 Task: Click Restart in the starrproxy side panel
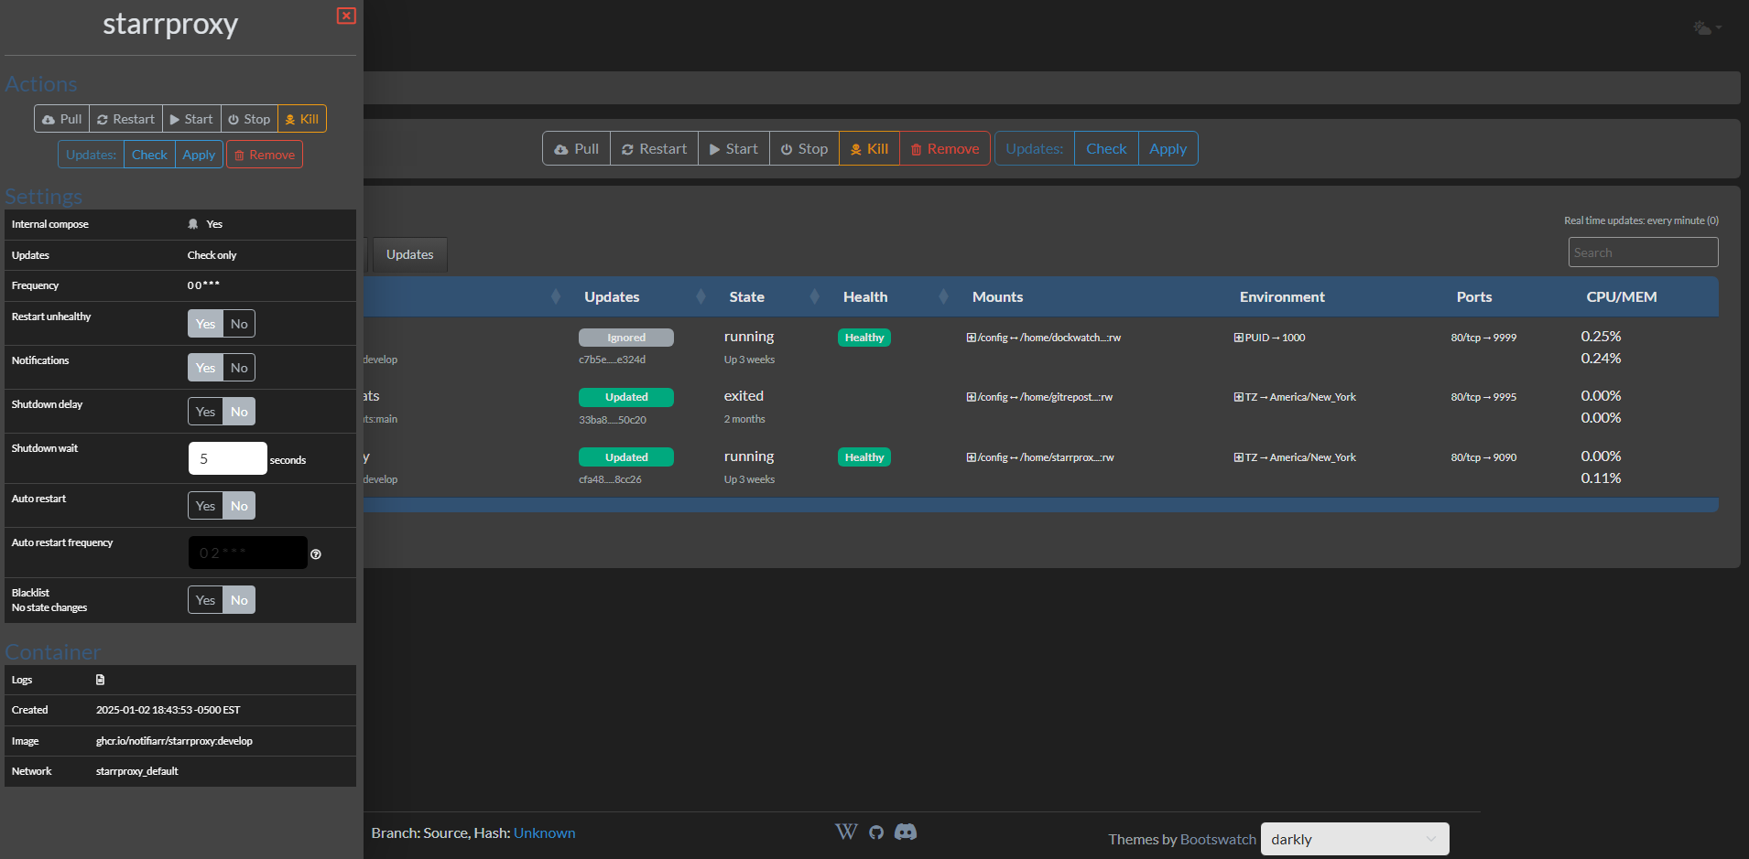tap(125, 119)
